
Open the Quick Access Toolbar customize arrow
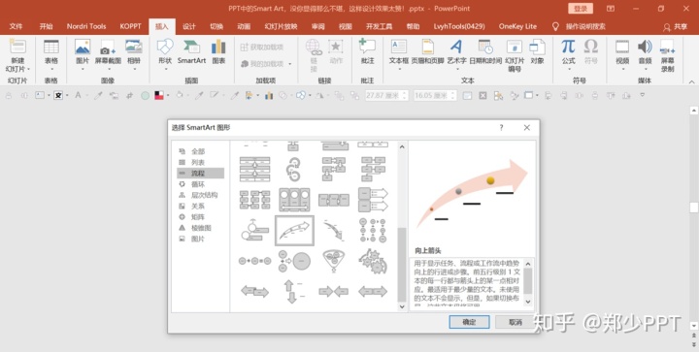(643, 95)
